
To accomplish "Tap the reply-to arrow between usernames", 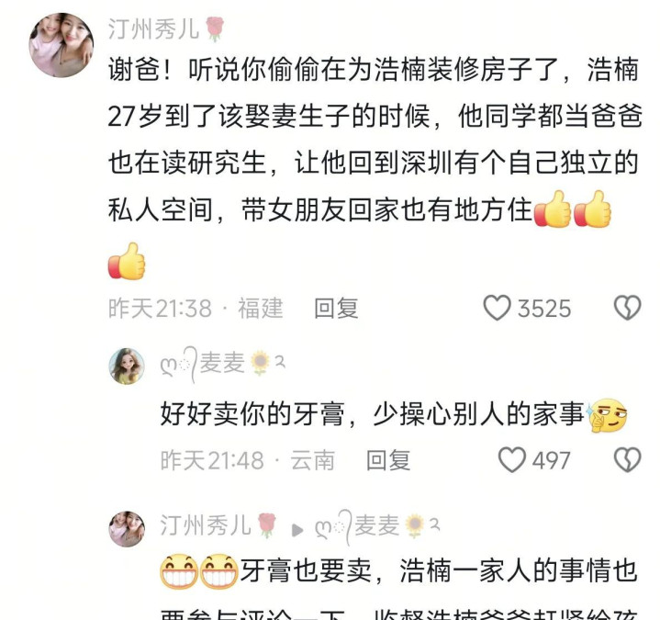I will pyautogui.click(x=297, y=530).
